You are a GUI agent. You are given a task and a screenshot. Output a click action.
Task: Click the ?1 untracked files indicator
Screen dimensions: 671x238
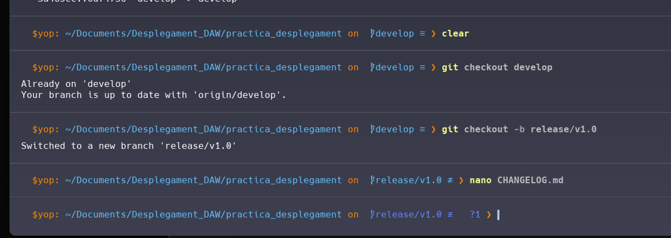tap(475, 214)
